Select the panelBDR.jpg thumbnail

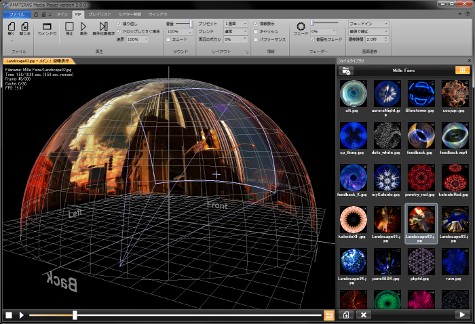pos(387,262)
